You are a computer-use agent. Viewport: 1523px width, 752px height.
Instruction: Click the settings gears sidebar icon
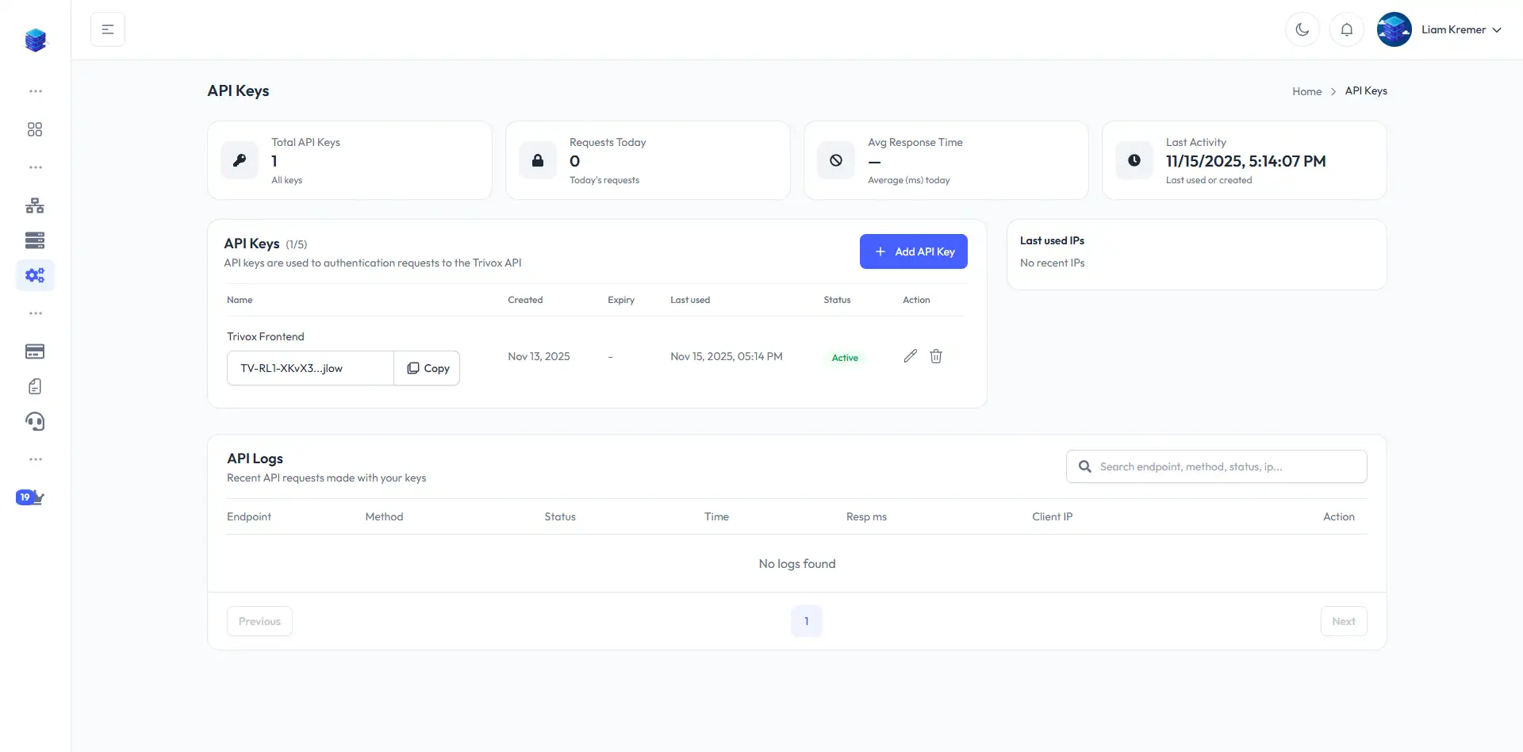pyautogui.click(x=35, y=275)
